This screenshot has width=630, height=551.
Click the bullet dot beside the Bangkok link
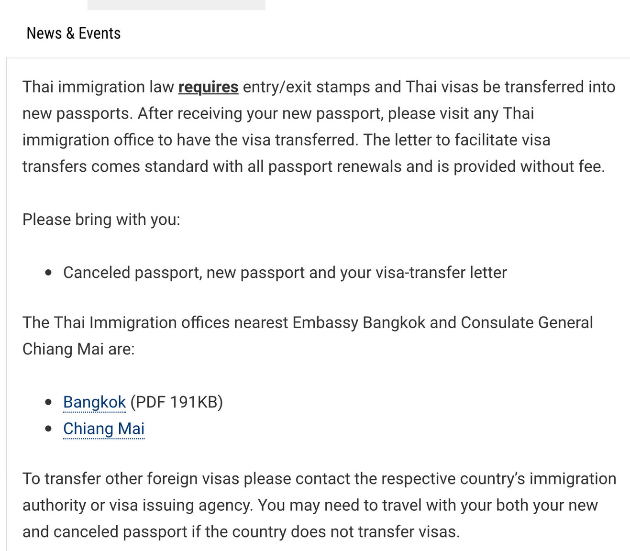coord(48,403)
